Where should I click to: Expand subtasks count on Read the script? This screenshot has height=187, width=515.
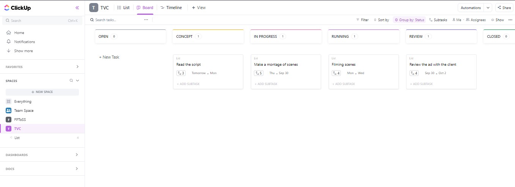tap(181, 73)
